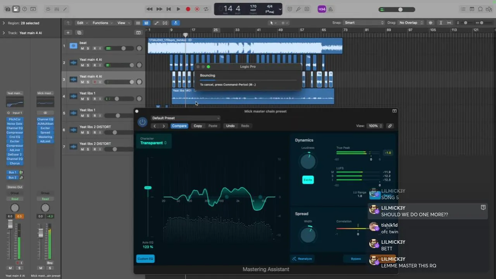This screenshot has height=279, width=496.
Task: Open the Loop Browser icon
Action: tap(480, 9)
